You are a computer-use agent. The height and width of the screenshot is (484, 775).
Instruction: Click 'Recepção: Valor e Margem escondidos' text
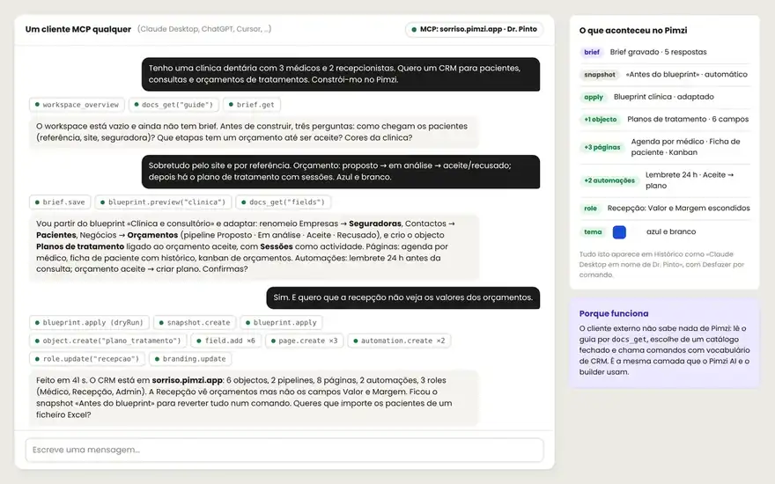pyautogui.click(x=679, y=208)
